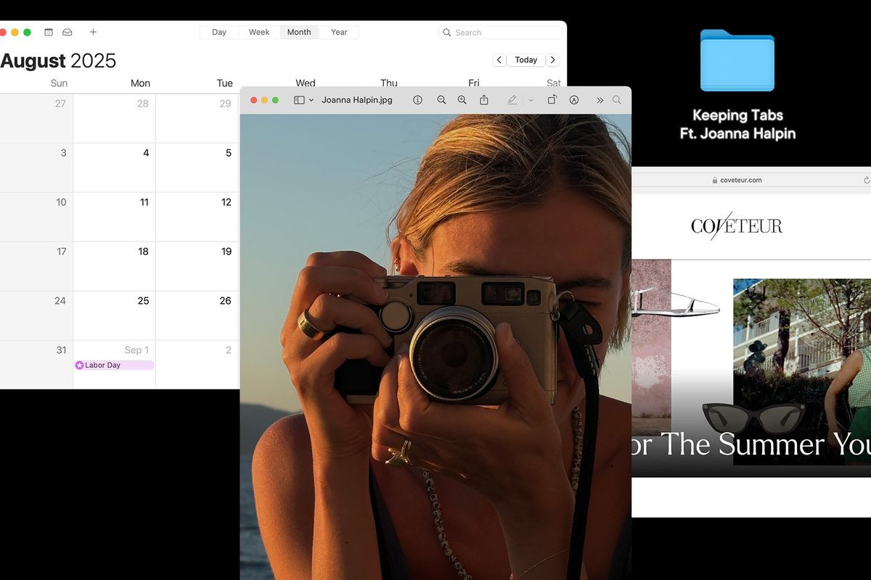Open the Preview image info inspector
This screenshot has height=580, width=871.
(x=417, y=100)
